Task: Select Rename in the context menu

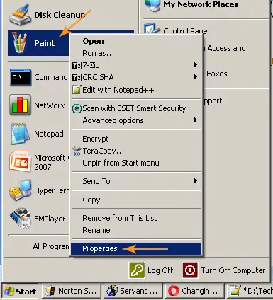Action: point(136,230)
